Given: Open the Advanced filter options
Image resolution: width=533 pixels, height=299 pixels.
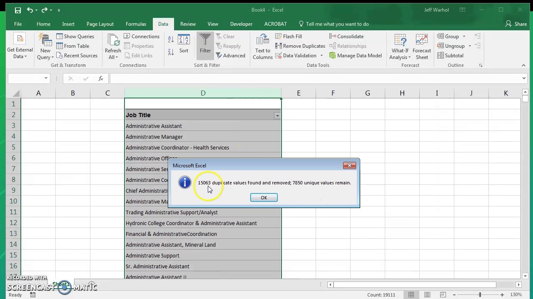Looking at the screenshot, I should tap(230, 56).
